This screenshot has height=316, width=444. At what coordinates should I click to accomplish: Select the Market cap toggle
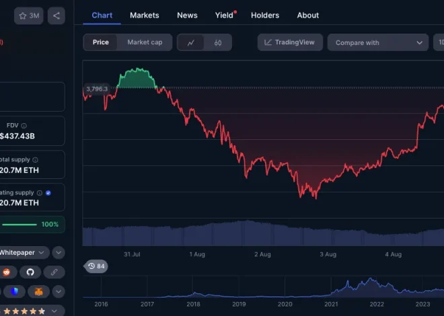pos(145,42)
